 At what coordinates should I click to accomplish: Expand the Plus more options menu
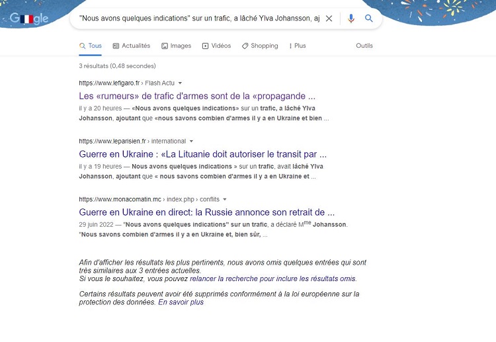coord(296,46)
